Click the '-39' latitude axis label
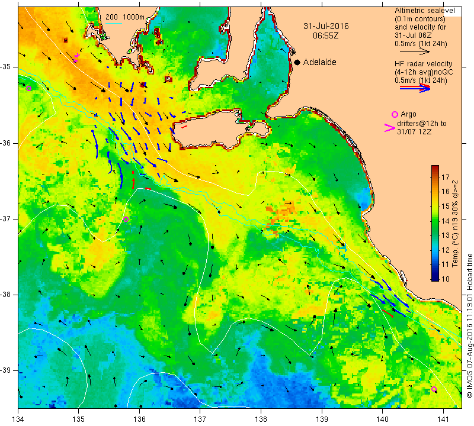This screenshot has height=426, width=474. tap(5, 370)
